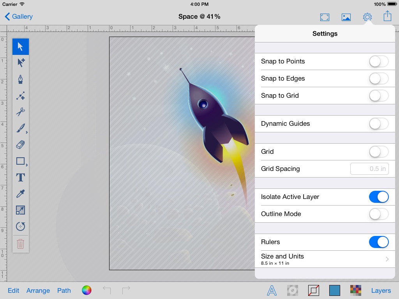Select the Eyedropper tool
The image size is (399, 299).
tap(20, 194)
